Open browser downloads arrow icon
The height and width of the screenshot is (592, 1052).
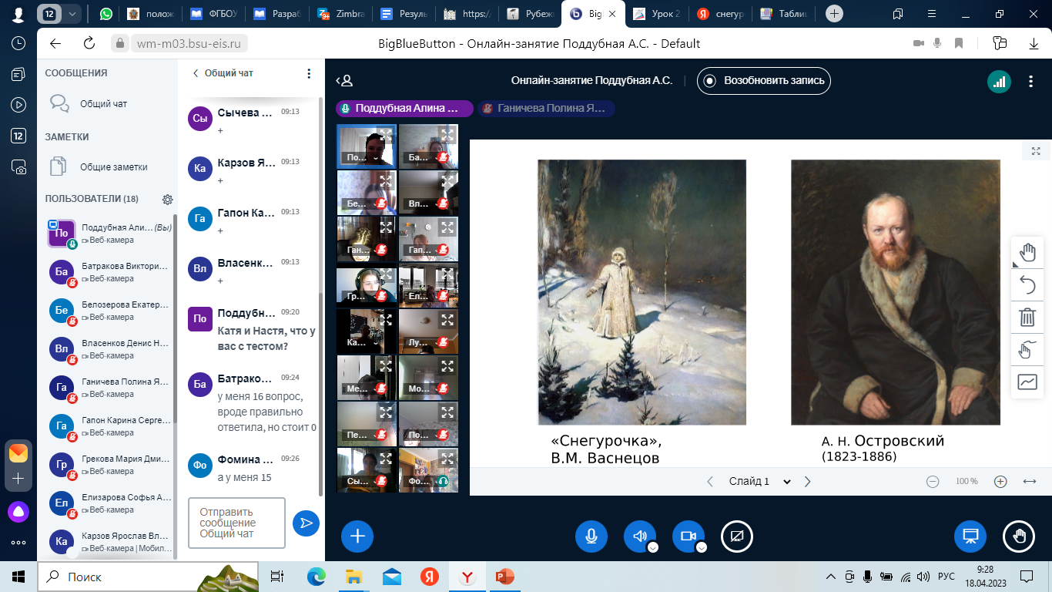1034,43
